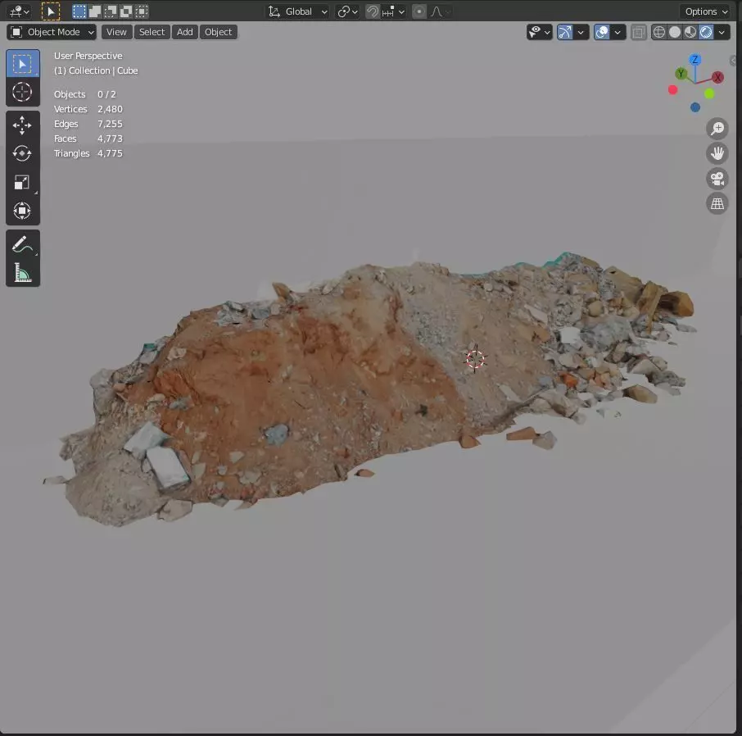Click the Edges 7,255 statistic
Image resolution: width=742 pixels, height=736 pixels.
(88, 124)
